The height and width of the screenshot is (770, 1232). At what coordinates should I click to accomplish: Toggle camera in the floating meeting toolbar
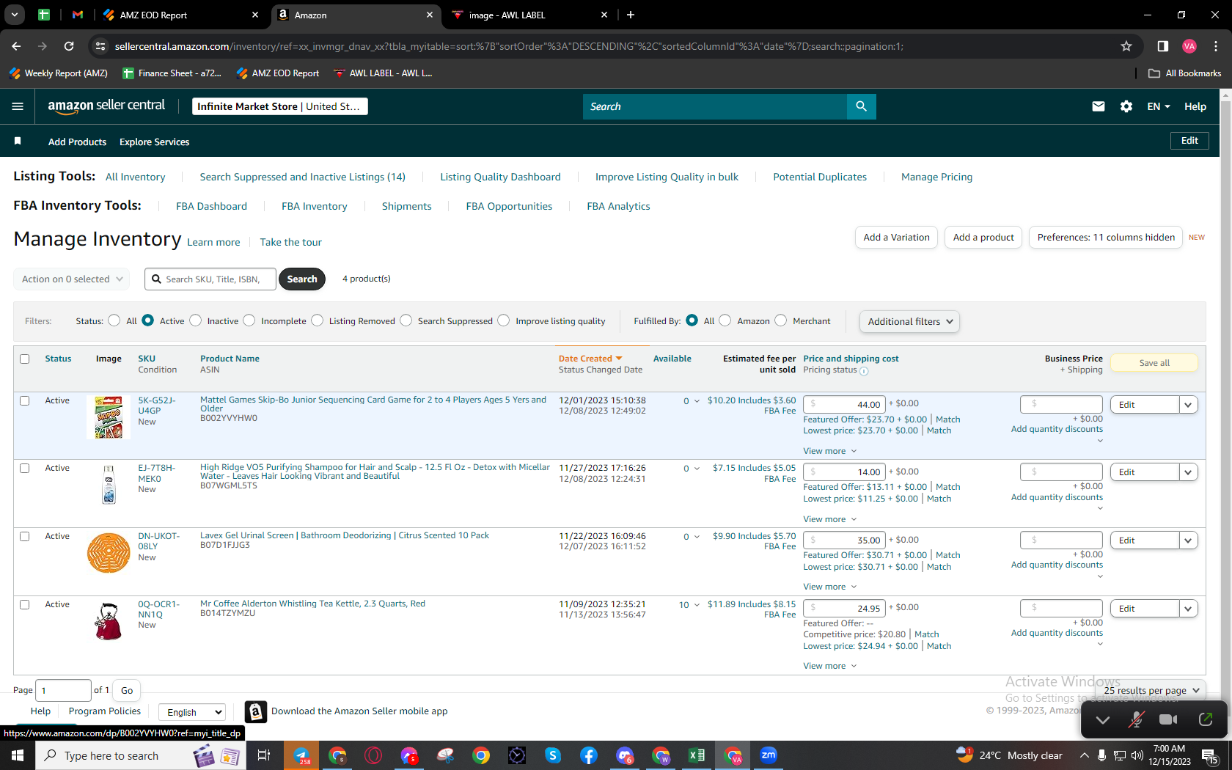pos(1168,719)
